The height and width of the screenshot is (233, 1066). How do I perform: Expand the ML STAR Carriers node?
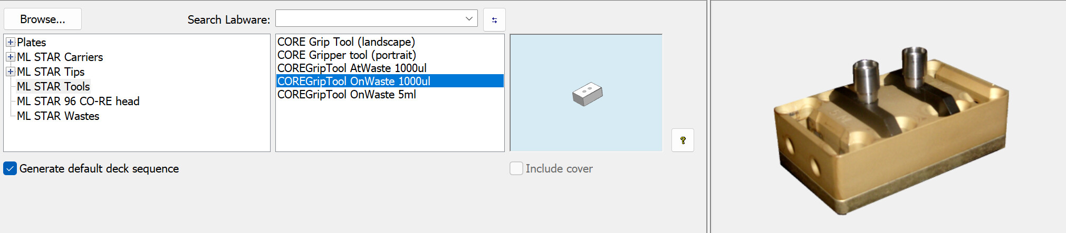11,57
